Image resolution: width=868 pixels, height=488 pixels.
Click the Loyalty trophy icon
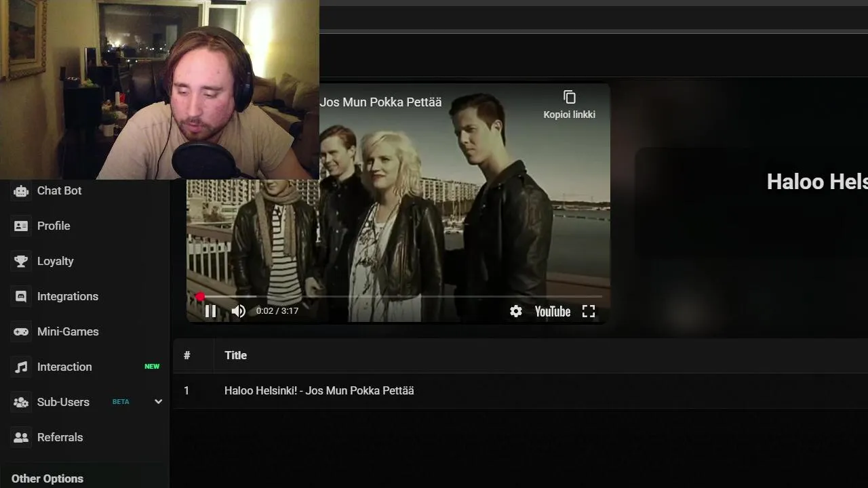click(x=21, y=261)
